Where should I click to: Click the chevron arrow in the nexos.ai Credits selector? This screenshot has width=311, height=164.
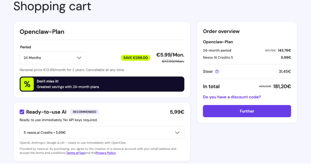point(177,133)
